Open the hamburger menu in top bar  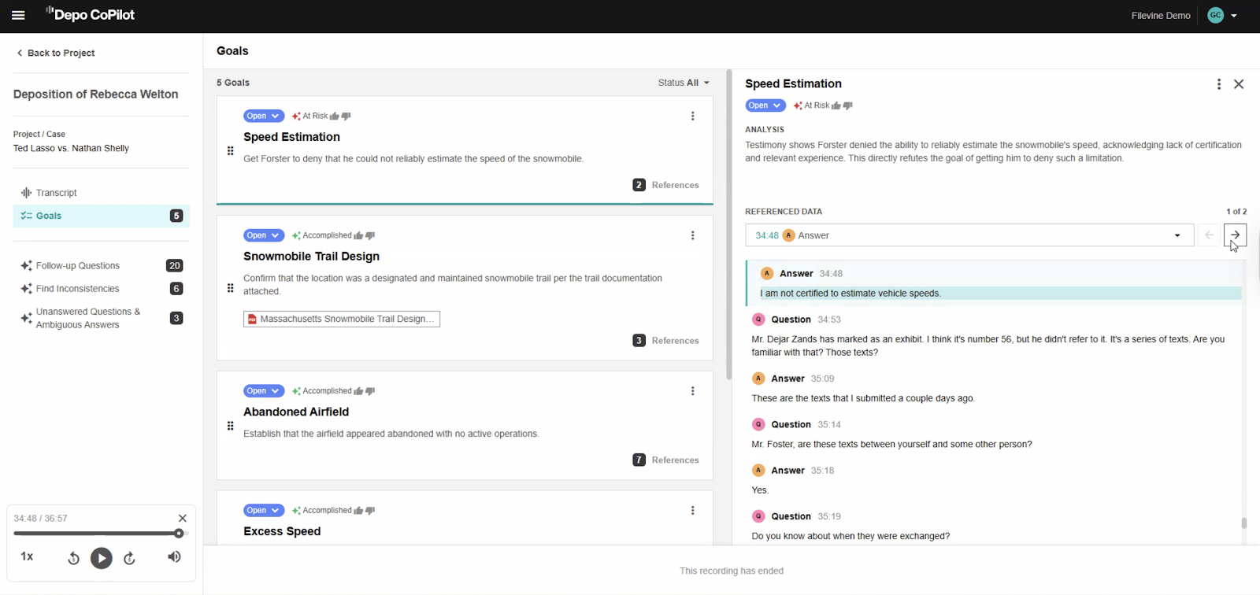pyautogui.click(x=18, y=15)
